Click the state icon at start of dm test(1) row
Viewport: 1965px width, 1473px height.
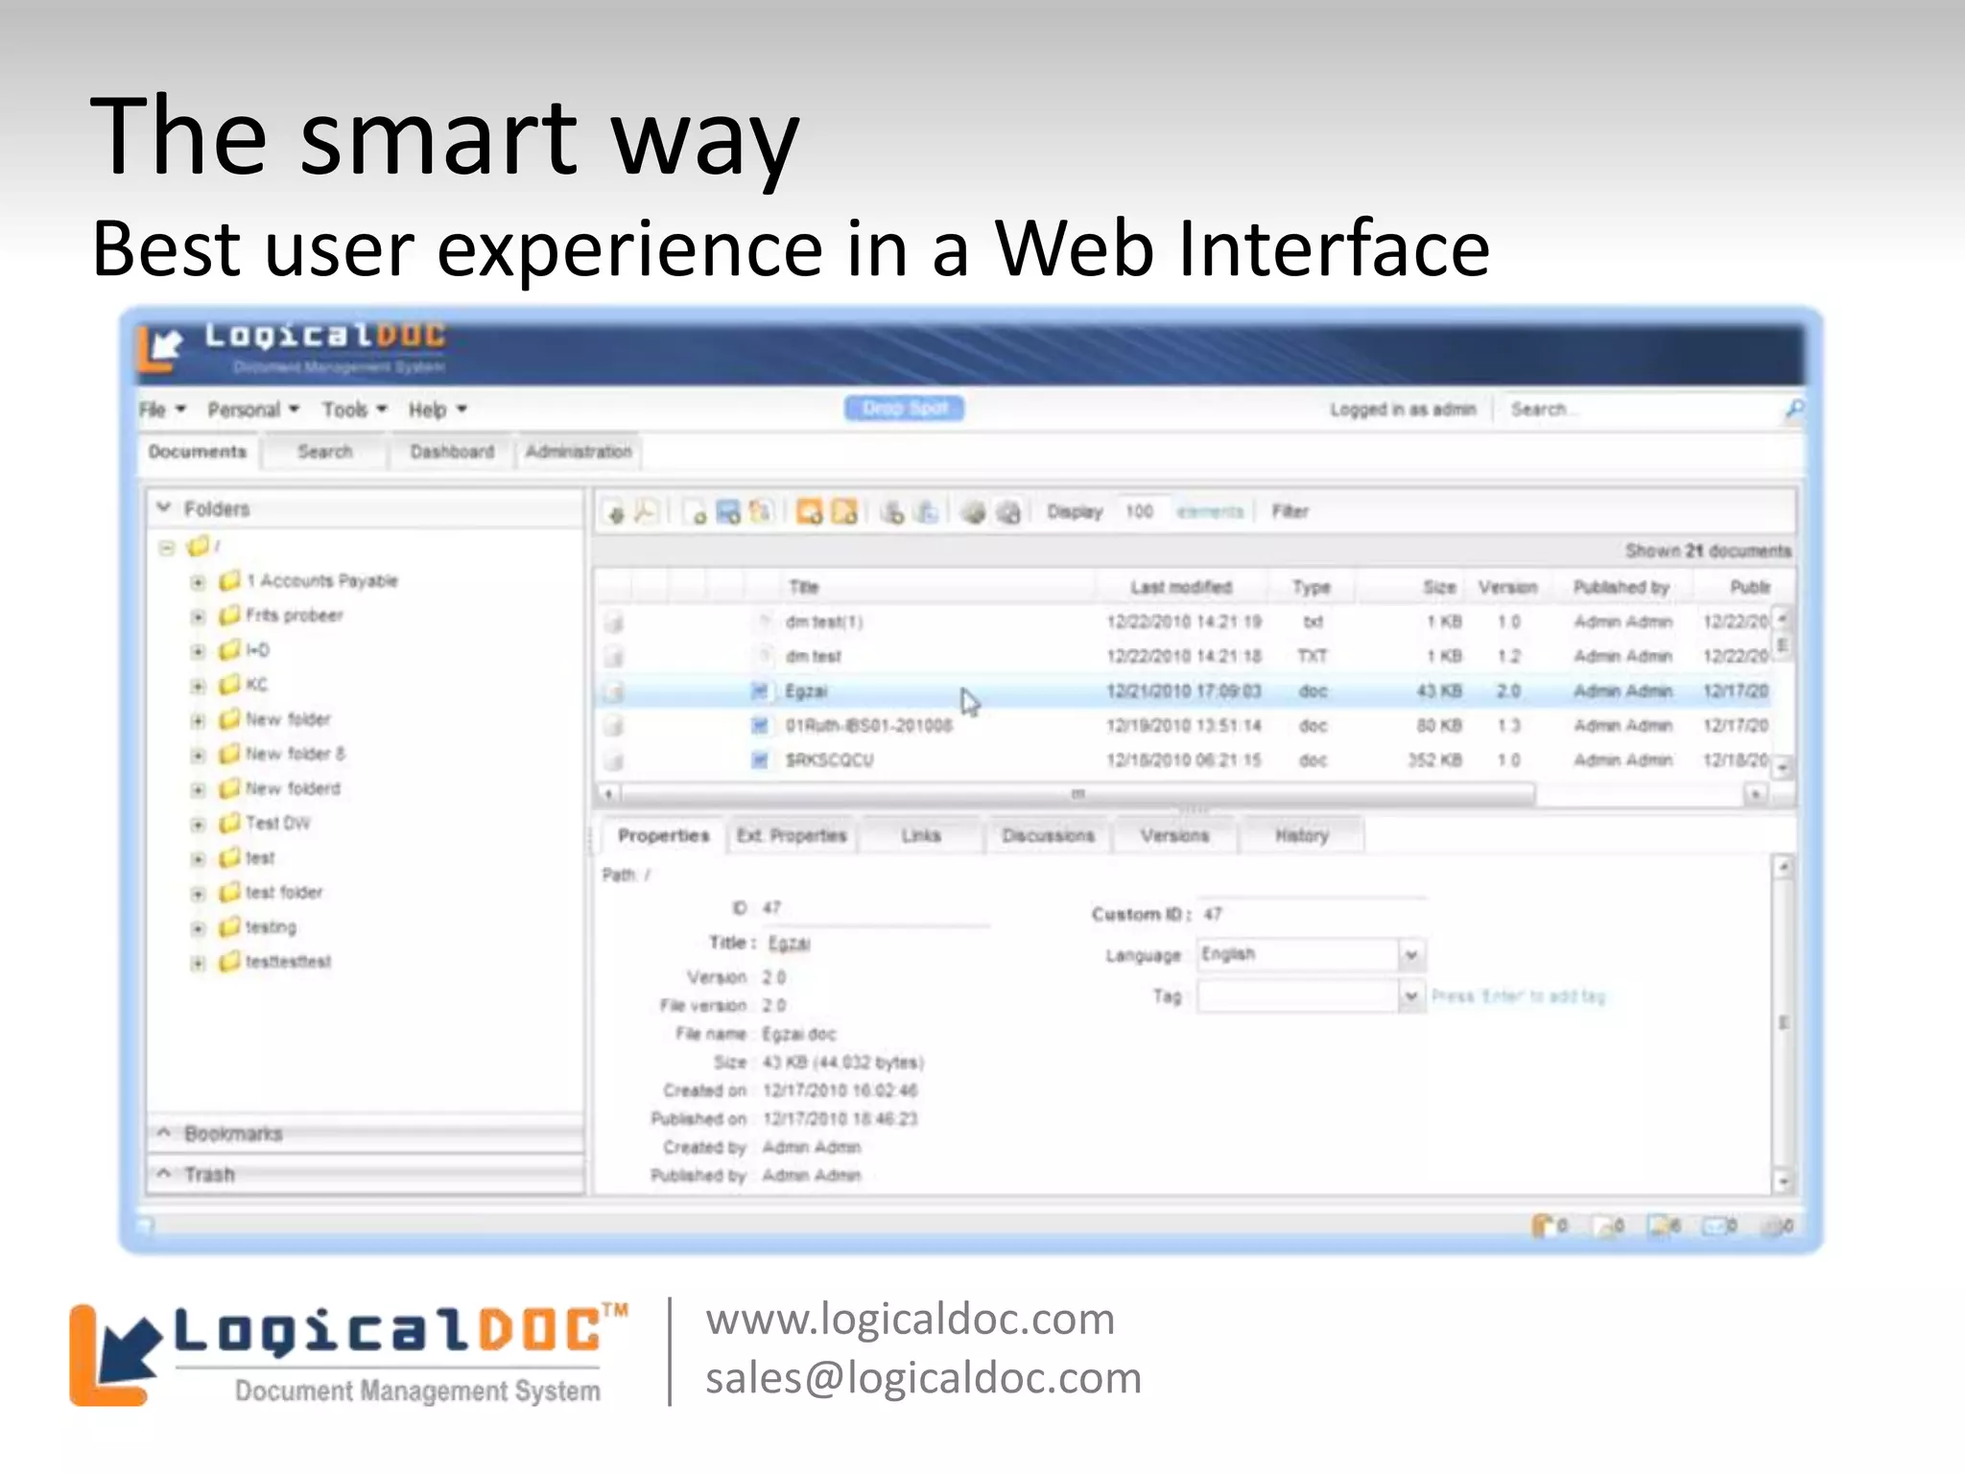[615, 622]
